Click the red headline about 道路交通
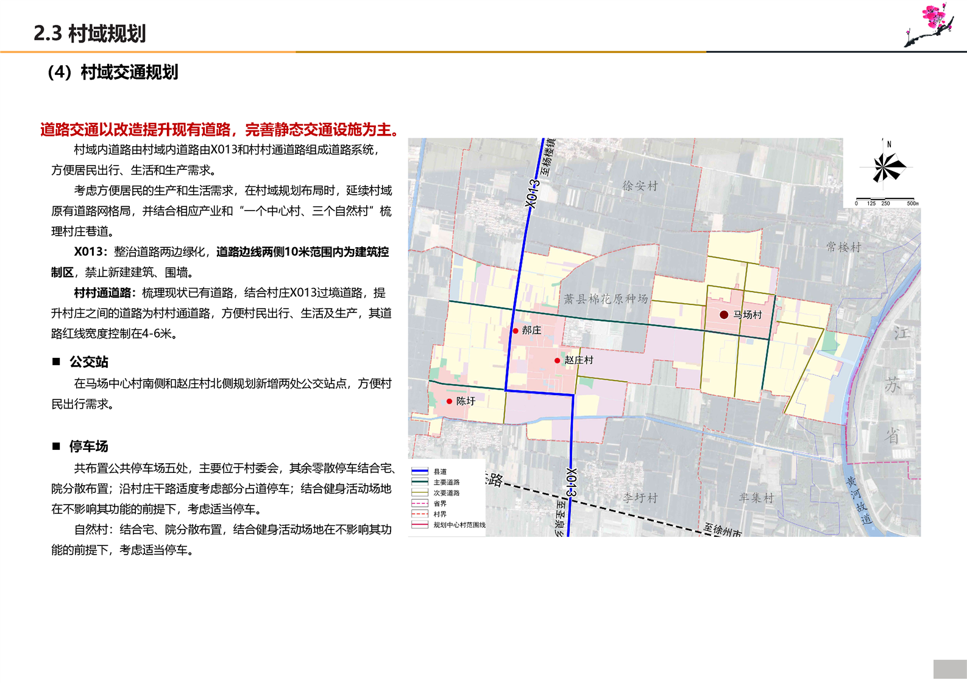This screenshot has width=967, height=683. [x=220, y=129]
